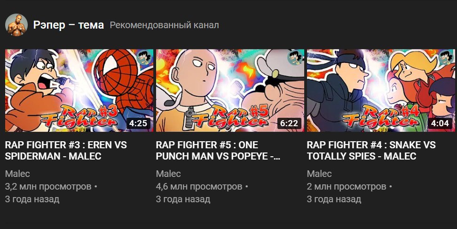This screenshot has width=457, height=229.
Task: Open Snake vs Totally Spies thumbnail
Action: pyautogui.click(x=381, y=91)
